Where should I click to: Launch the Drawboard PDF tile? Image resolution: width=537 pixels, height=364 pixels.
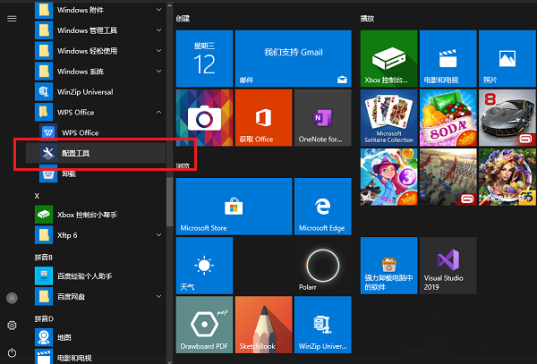click(x=204, y=325)
